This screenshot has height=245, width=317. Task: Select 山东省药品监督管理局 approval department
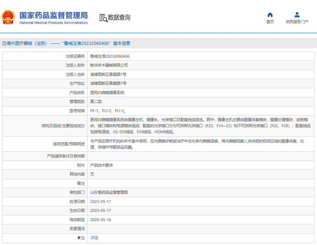click(x=109, y=192)
